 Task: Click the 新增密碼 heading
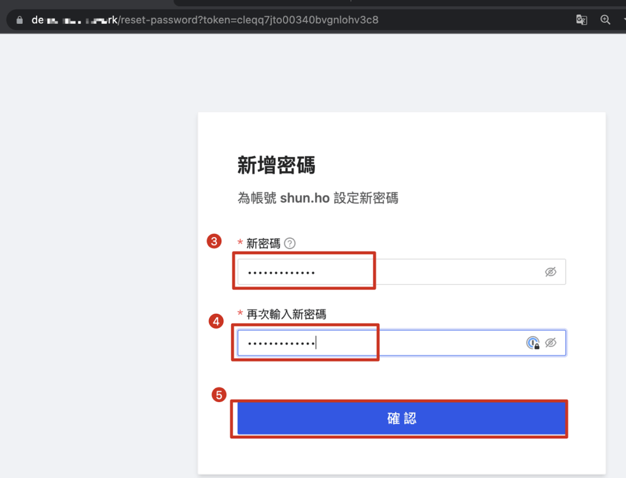pos(276,165)
